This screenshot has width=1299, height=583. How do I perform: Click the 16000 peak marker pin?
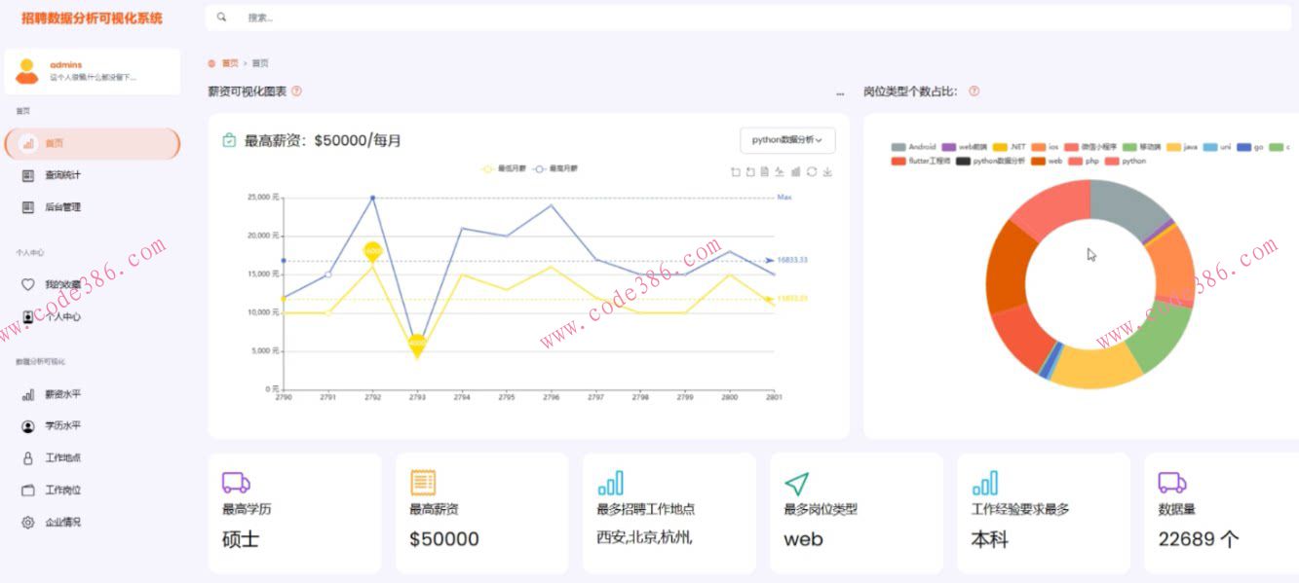(372, 252)
